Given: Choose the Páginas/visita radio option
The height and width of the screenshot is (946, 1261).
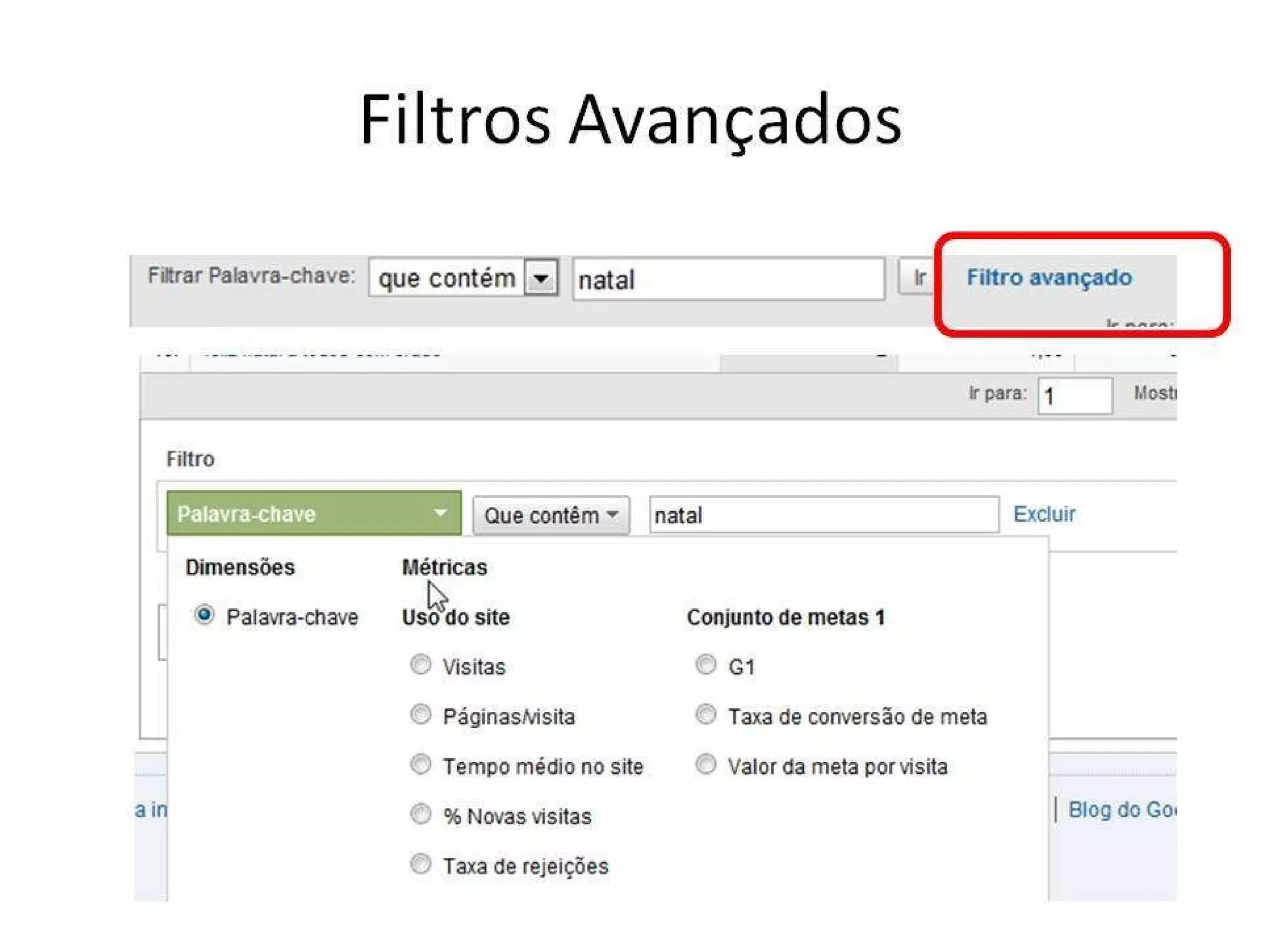Looking at the screenshot, I should (421, 714).
